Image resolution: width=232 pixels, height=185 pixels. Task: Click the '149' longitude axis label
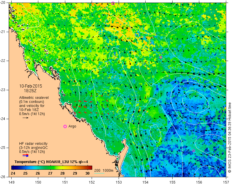(x=12, y=182)
